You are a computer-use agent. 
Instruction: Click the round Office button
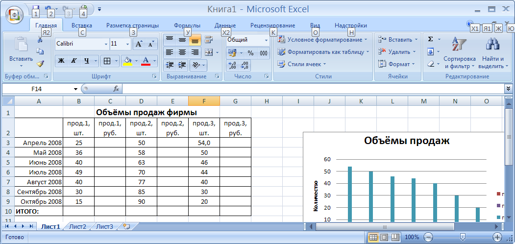coord(14,14)
